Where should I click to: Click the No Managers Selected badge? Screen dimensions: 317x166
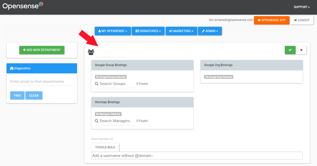click(108, 114)
